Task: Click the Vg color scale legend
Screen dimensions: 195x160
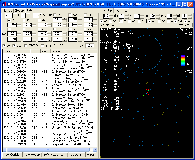Action: tap(183, 60)
